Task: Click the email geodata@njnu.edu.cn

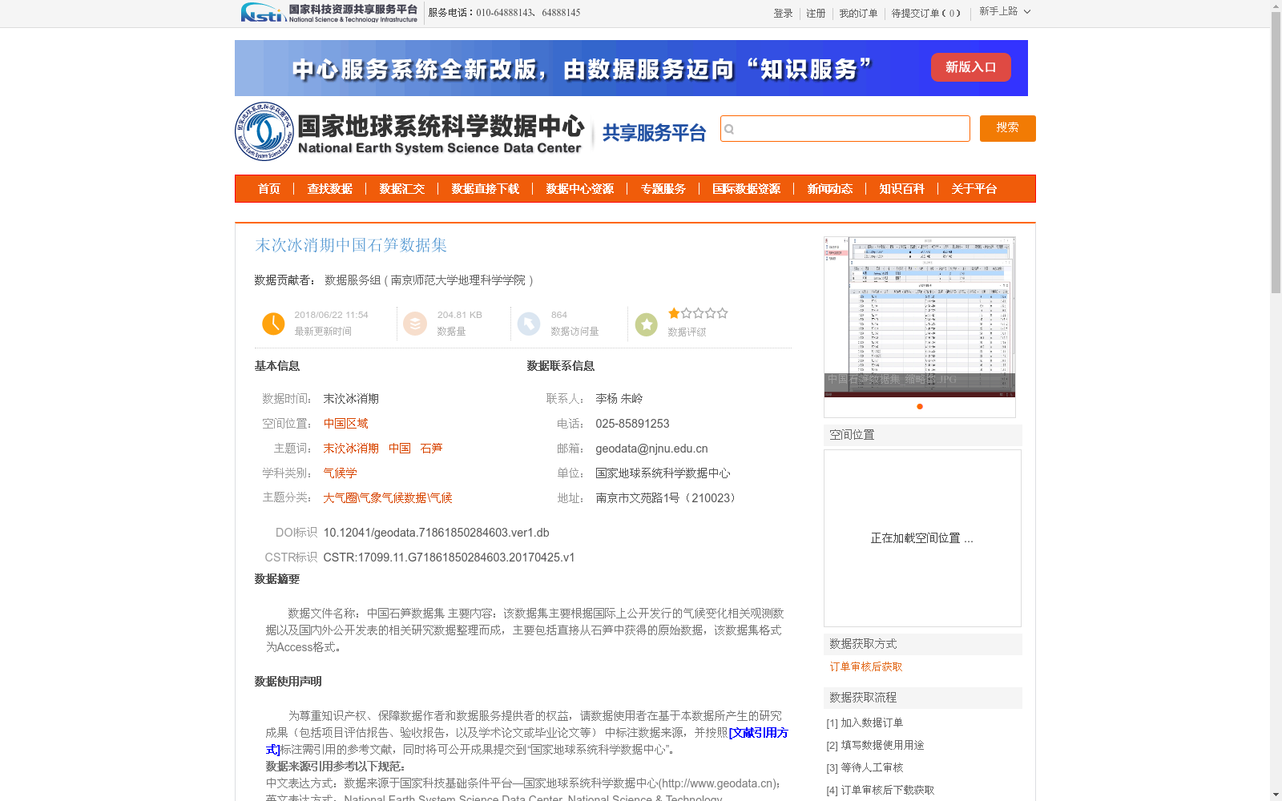Action: click(651, 449)
